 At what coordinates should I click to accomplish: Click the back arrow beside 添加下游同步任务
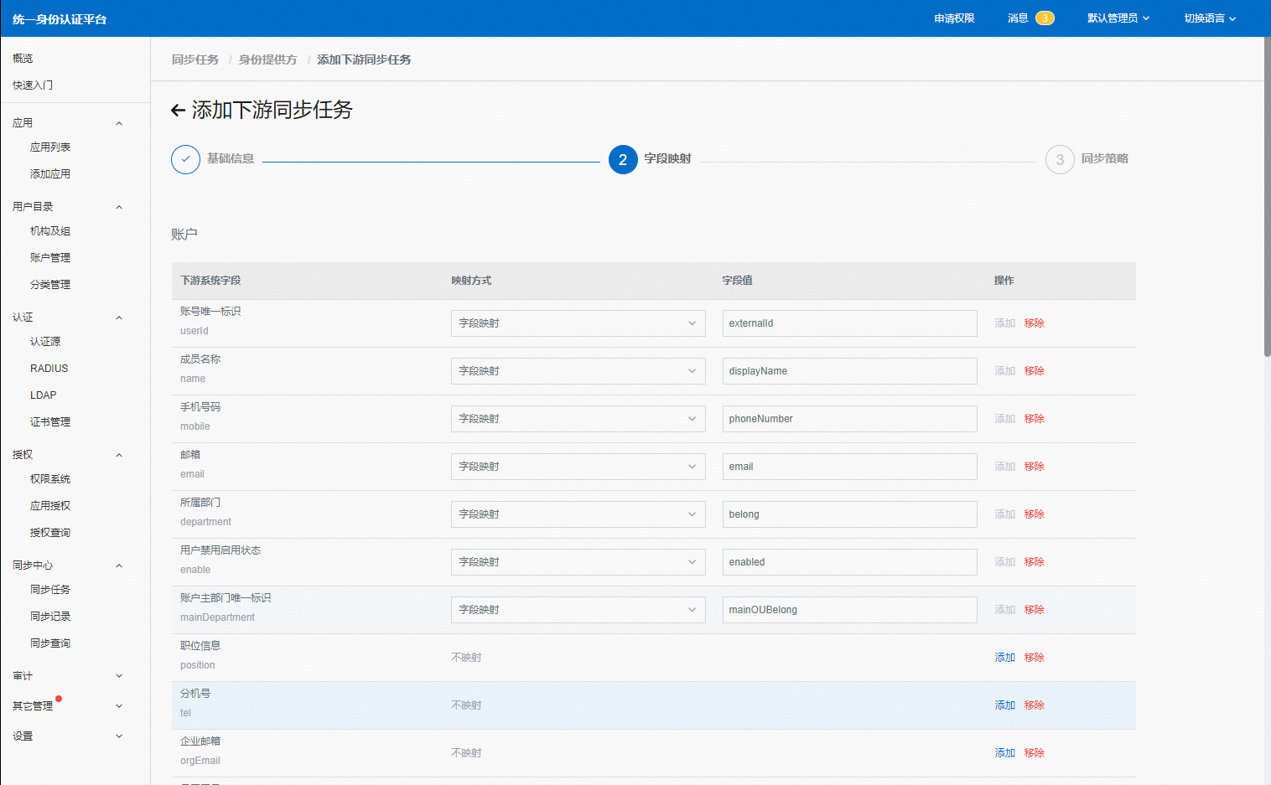(178, 111)
